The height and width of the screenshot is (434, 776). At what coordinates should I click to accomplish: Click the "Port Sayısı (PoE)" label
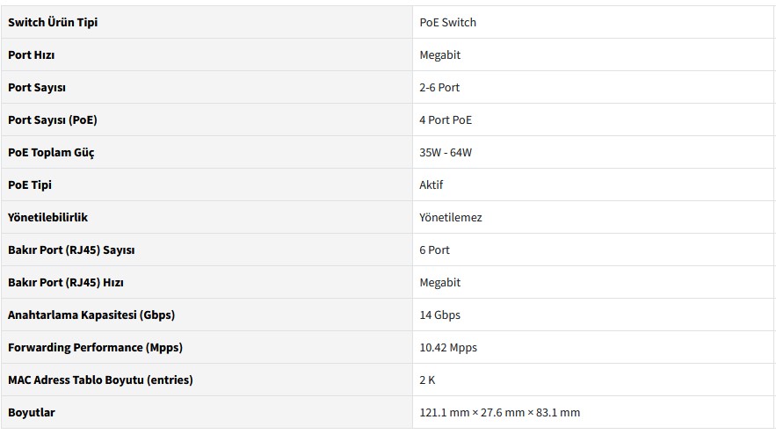click(x=53, y=119)
